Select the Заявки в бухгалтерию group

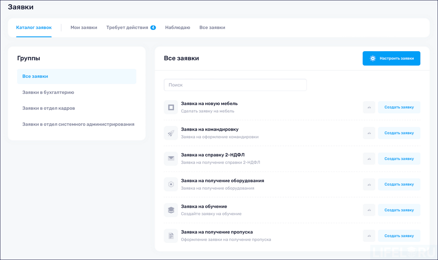coord(48,92)
